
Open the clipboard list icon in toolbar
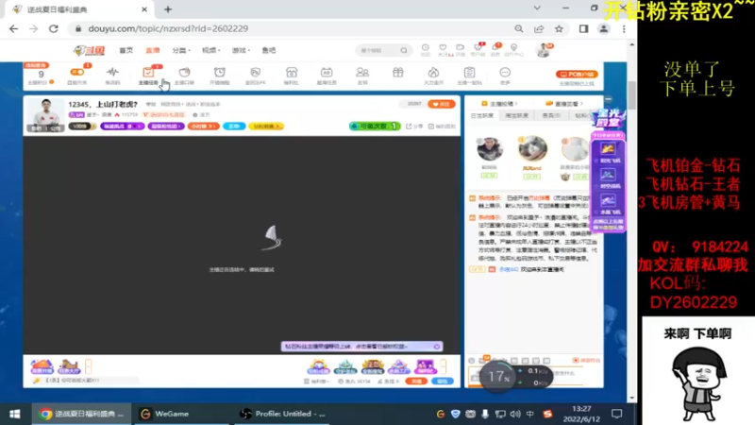point(469,73)
